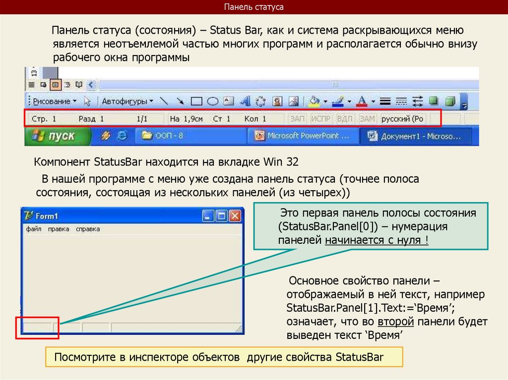This screenshot has height=380, width=508.
Task: Click status bar line indicator Ст 1
Action: [222, 119]
